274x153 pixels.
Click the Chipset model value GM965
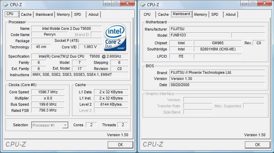coord(218,43)
